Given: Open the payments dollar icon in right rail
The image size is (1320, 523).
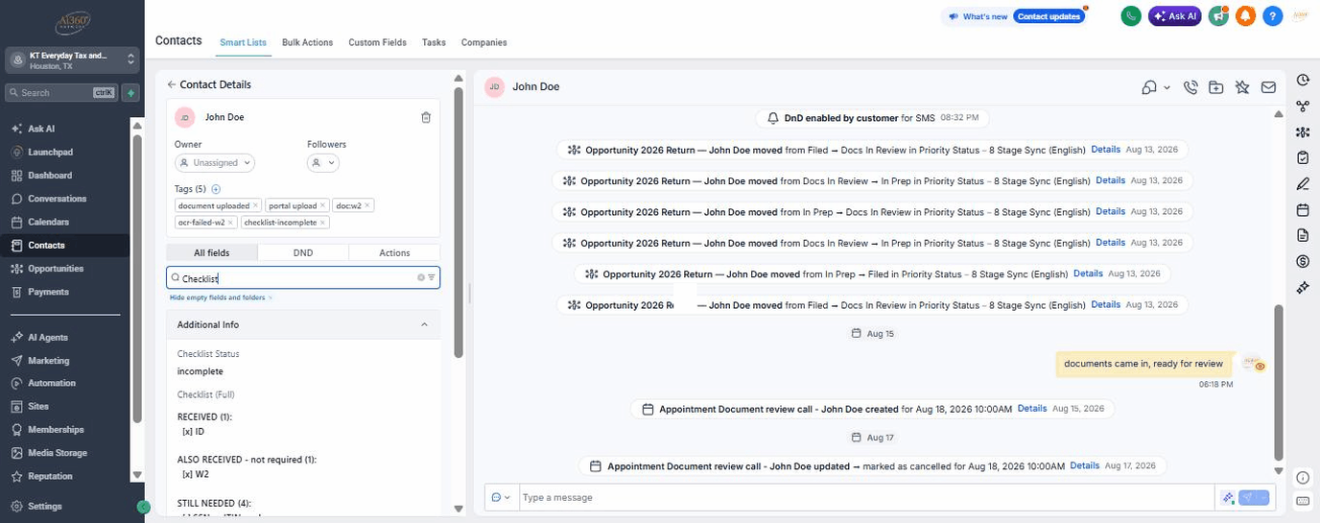Looking at the screenshot, I should click(1303, 261).
